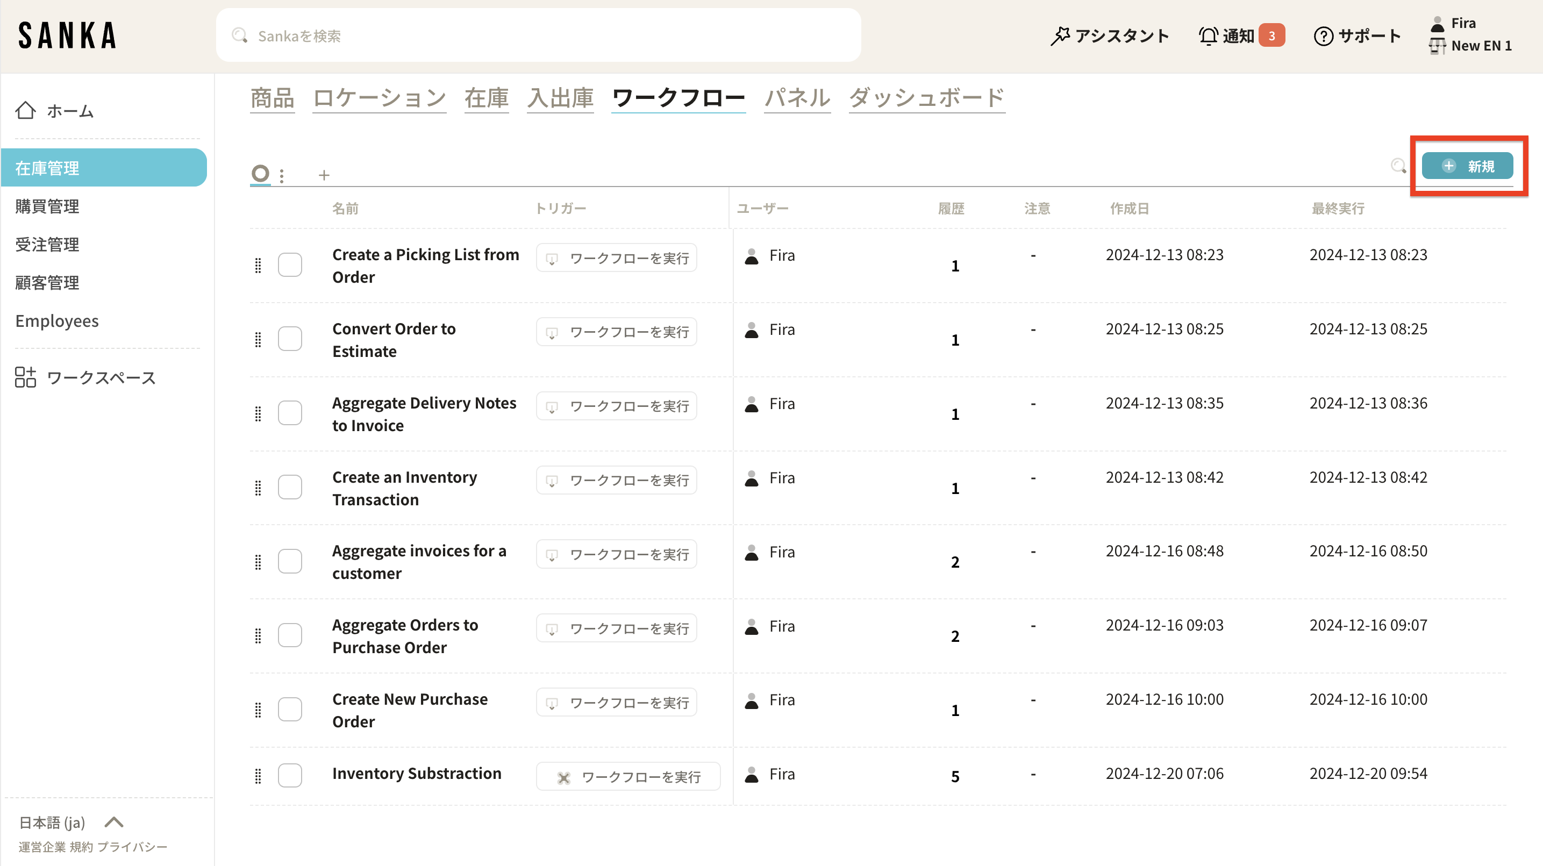Select the Inventory Substraction checkbox

tap(290, 775)
